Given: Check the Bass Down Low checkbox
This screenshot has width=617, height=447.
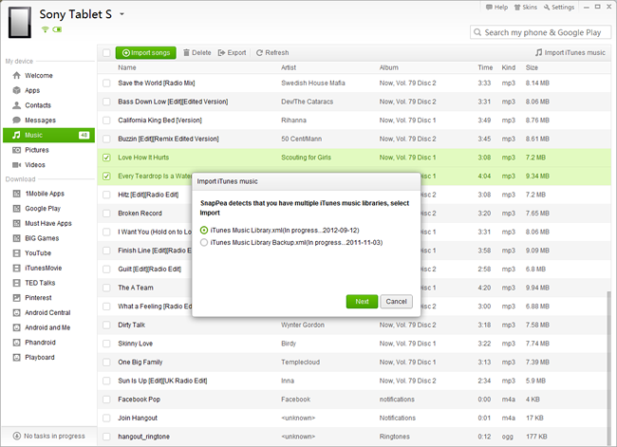Looking at the screenshot, I should (106, 102).
